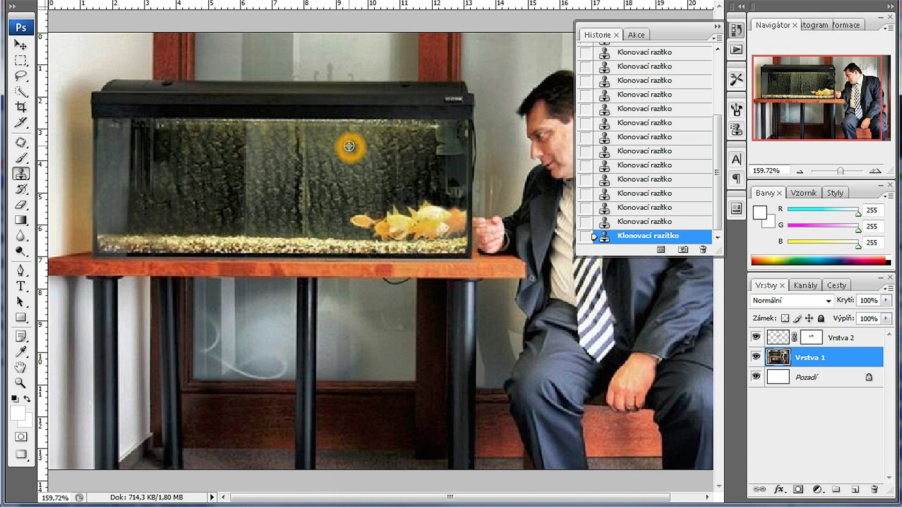Create new snapshot with camera icon

[x=682, y=249]
